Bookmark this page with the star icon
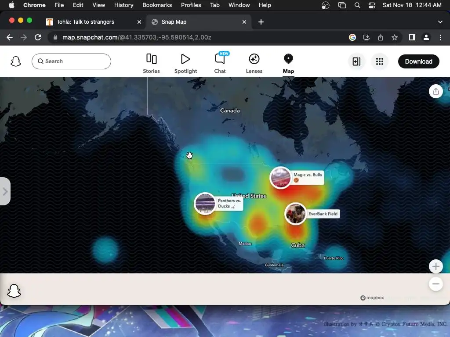Viewport: 450px width, 337px height. [x=395, y=37]
